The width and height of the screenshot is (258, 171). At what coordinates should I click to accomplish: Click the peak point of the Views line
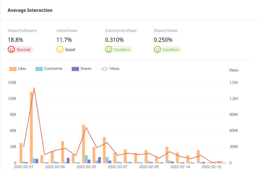(34, 88)
